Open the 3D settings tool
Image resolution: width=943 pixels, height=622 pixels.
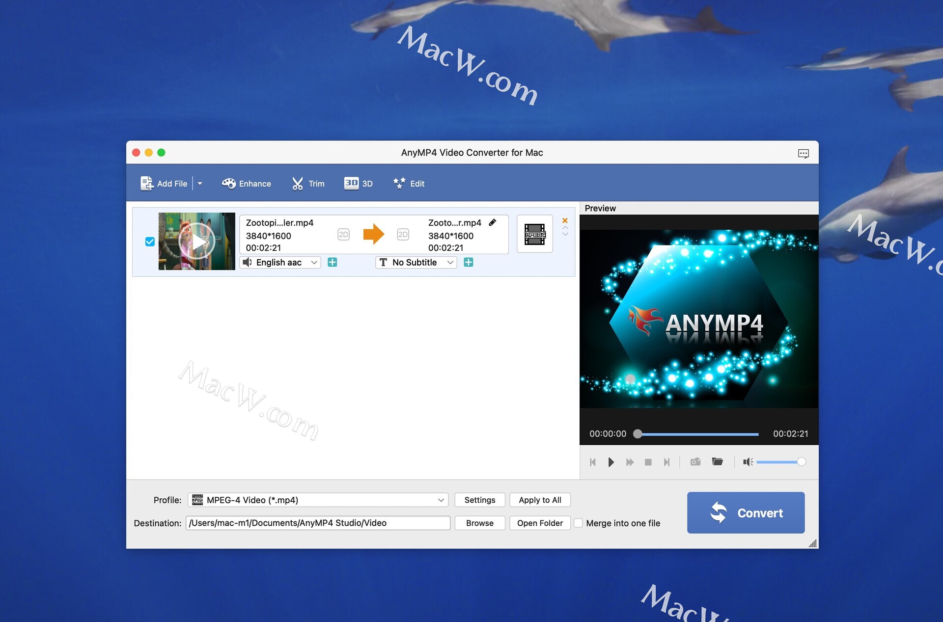click(x=351, y=183)
